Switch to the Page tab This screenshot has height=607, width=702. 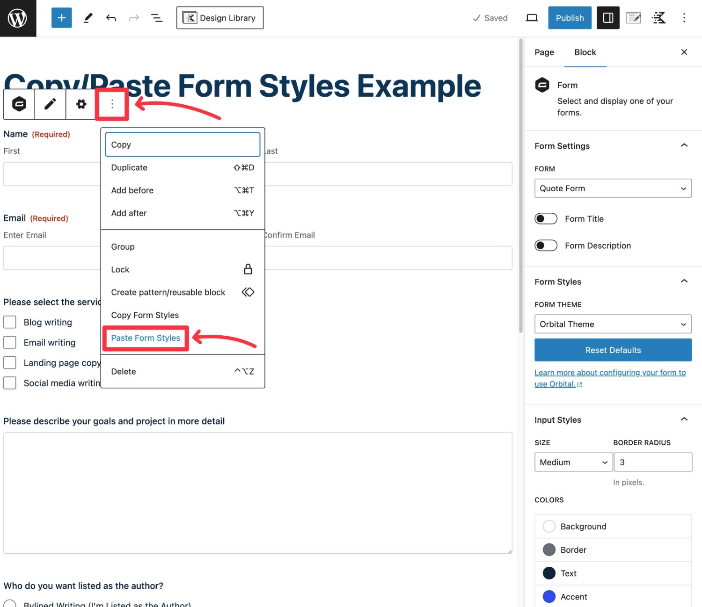tap(543, 52)
